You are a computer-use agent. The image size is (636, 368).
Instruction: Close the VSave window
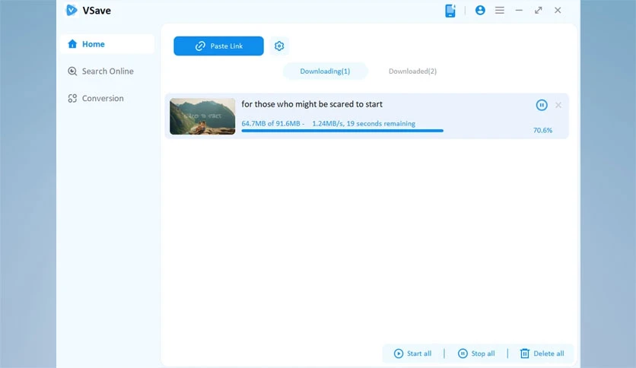click(558, 10)
